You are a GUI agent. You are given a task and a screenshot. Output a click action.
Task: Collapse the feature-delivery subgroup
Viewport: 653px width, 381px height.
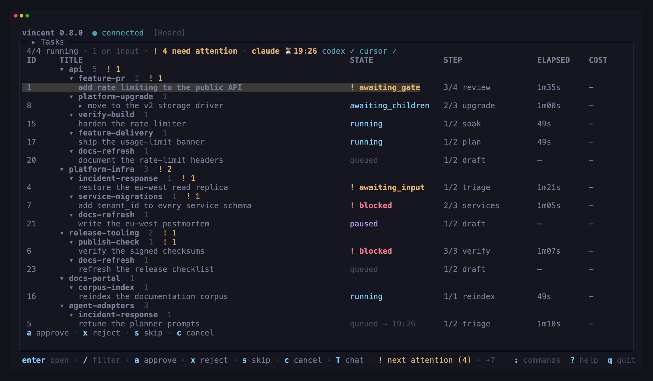coord(71,133)
